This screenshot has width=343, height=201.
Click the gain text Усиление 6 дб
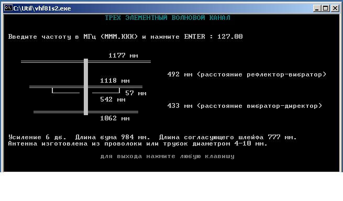tap(37, 137)
